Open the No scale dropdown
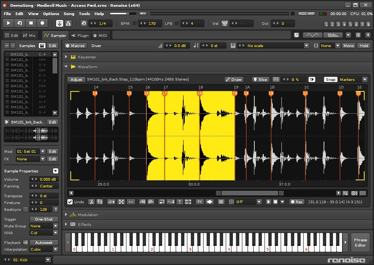 (x=306, y=46)
